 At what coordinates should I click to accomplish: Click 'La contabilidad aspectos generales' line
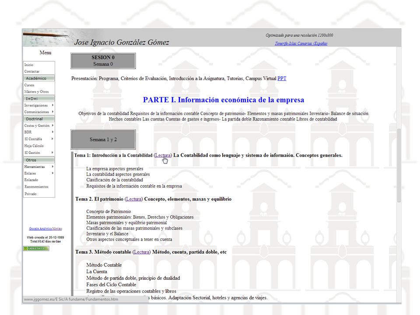(118, 175)
